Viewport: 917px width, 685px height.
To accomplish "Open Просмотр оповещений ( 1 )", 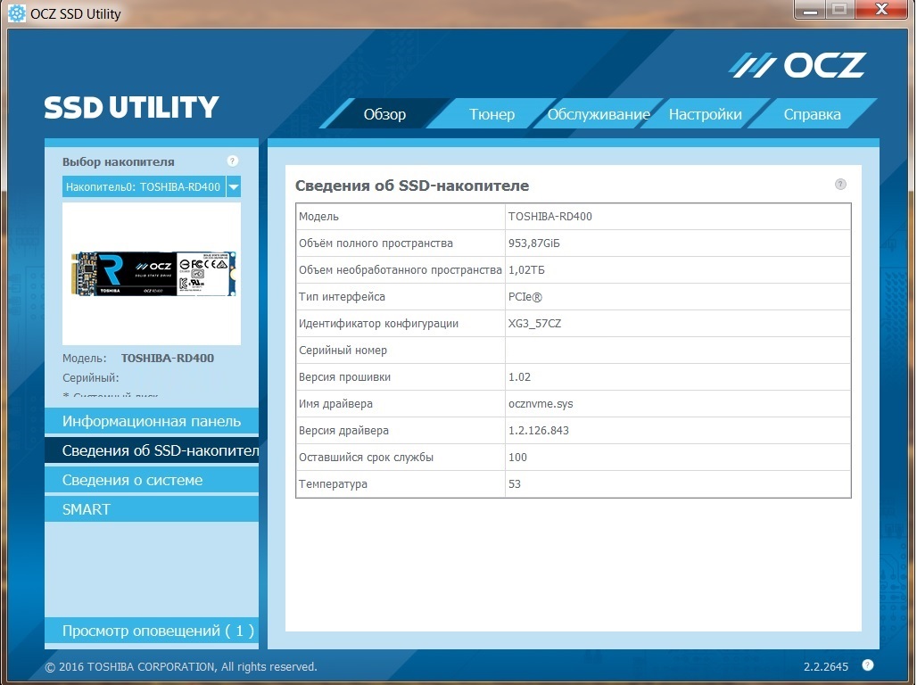I will pyautogui.click(x=152, y=631).
